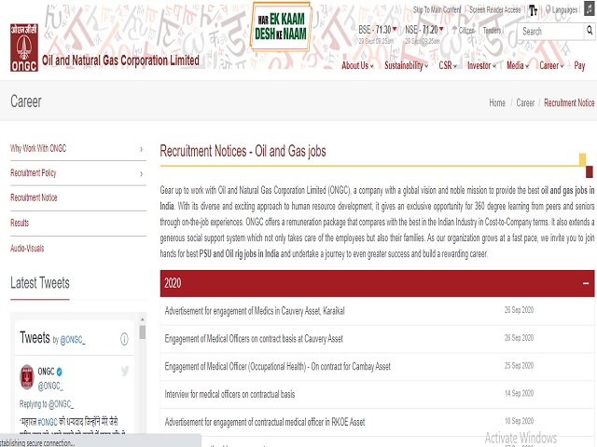
Task: Click the 10 Sep 2020 date
Action: click(x=519, y=421)
